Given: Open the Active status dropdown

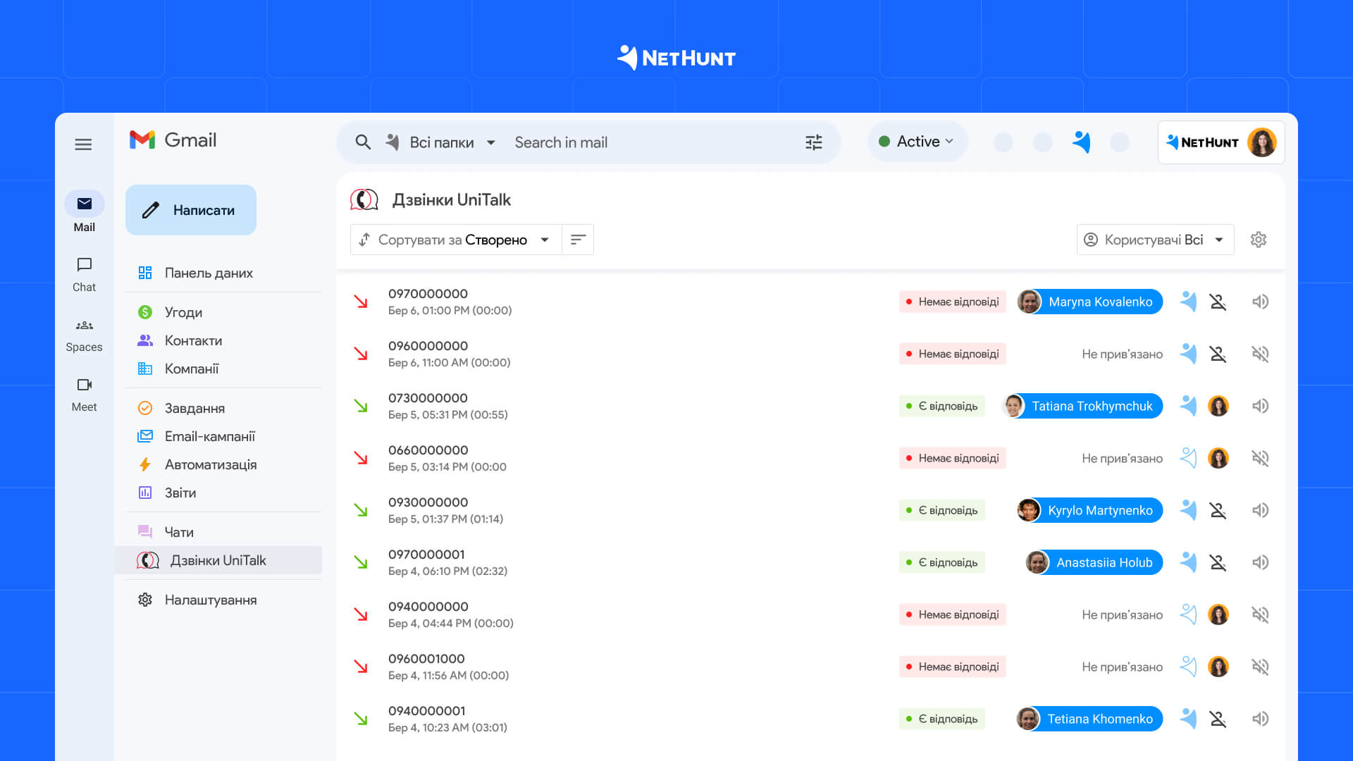Looking at the screenshot, I should click(x=917, y=142).
